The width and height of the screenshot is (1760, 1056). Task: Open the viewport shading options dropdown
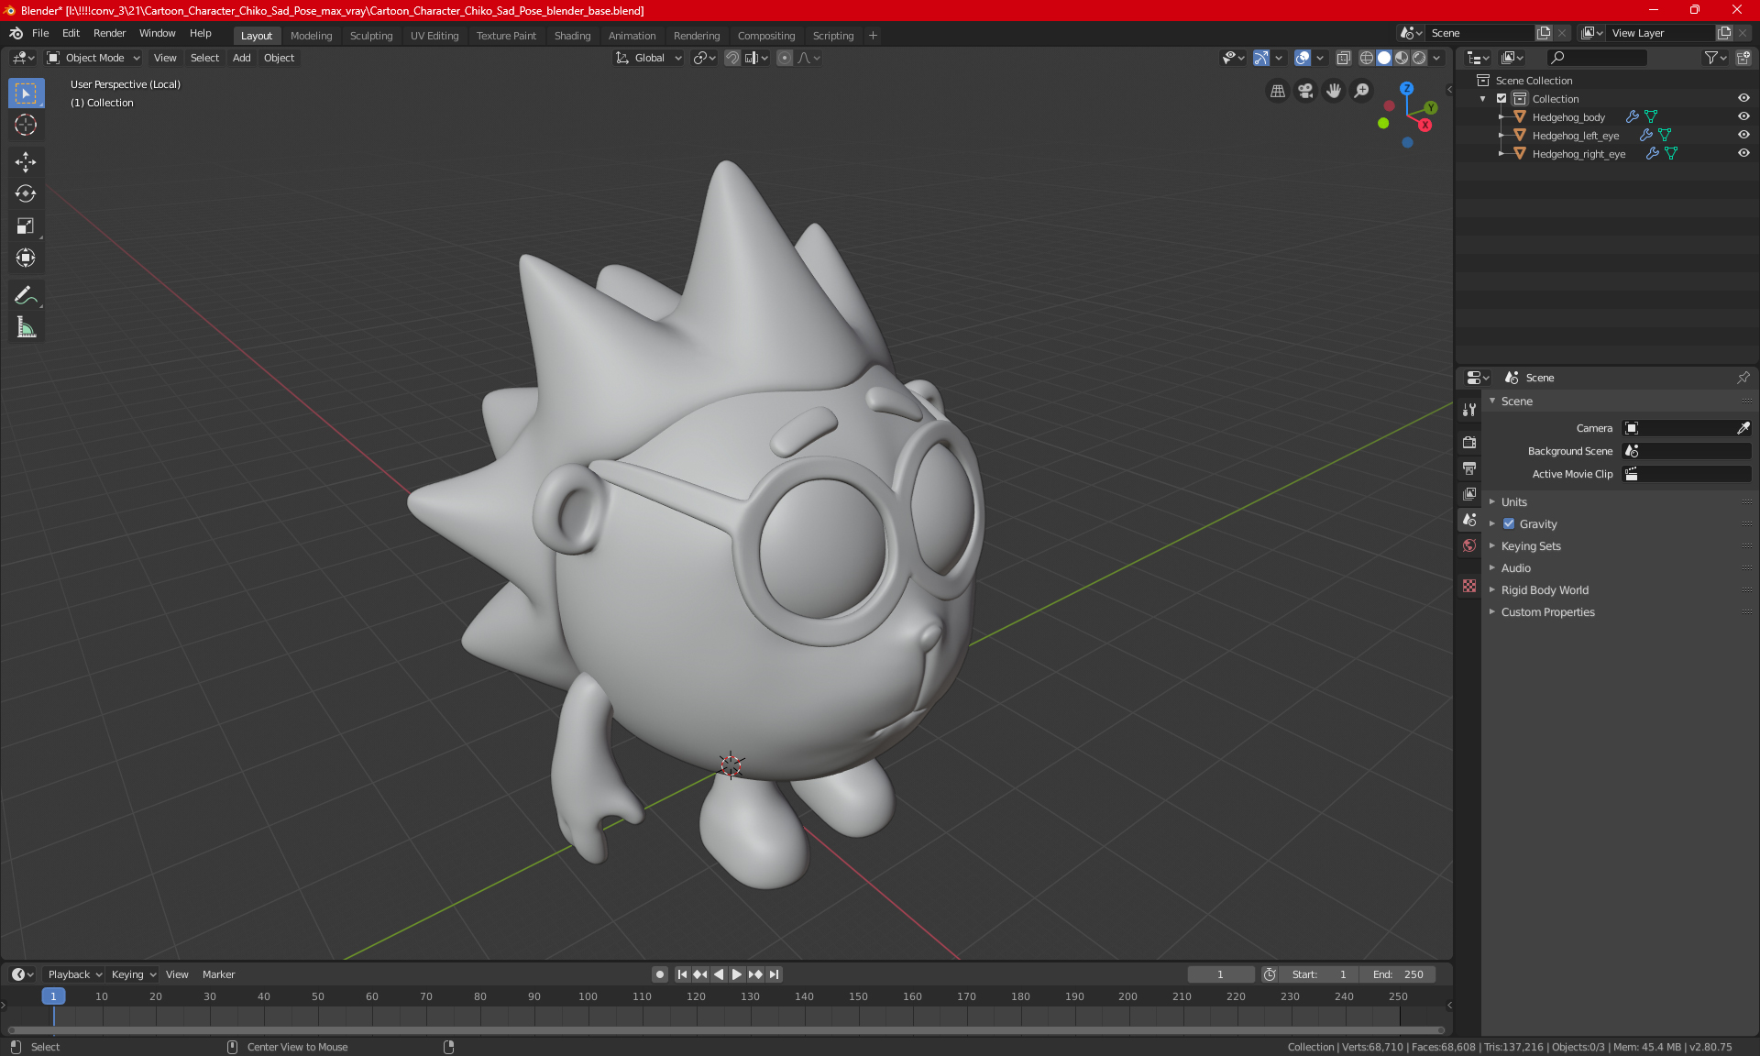point(1437,58)
